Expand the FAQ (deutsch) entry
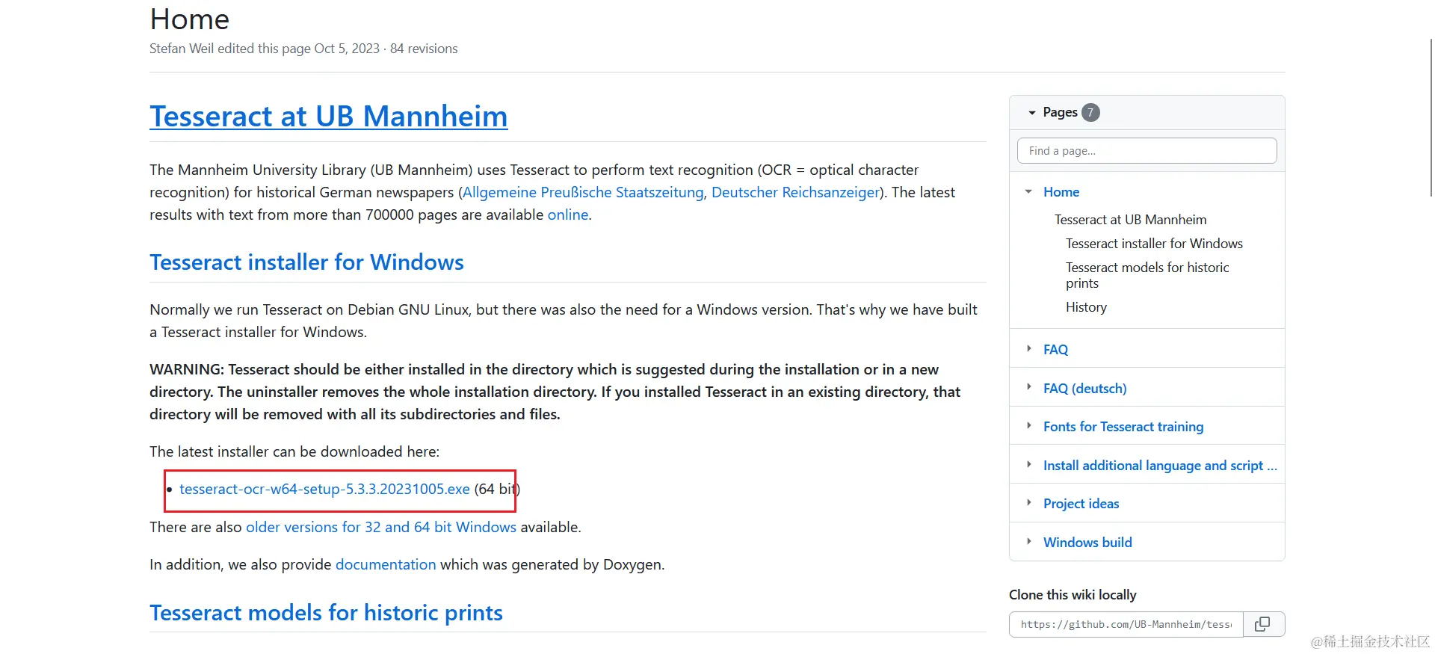This screenshot has width=1435, height=654. pos(1028,387)
